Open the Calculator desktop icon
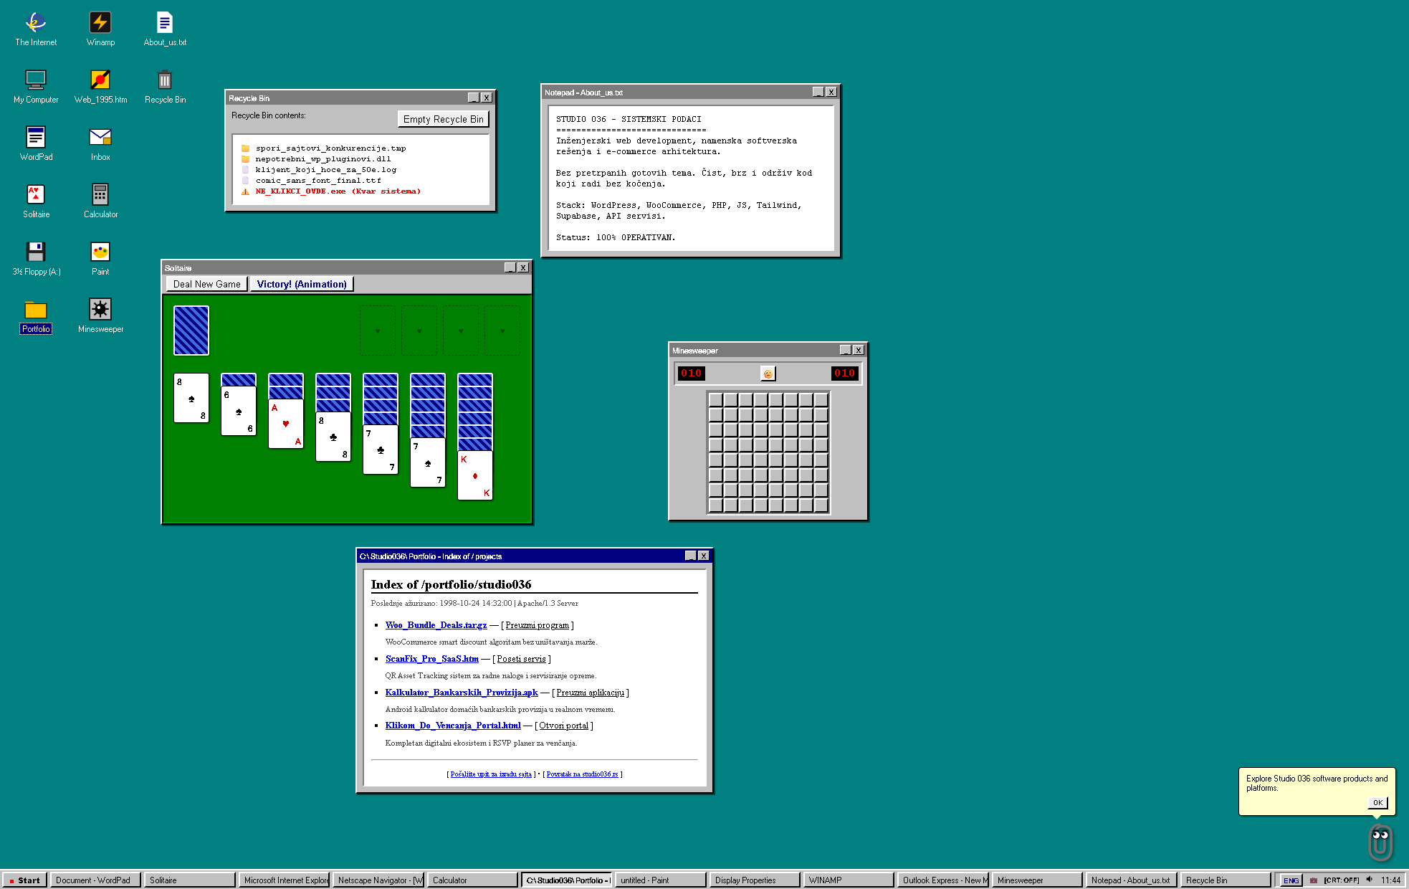Viewport: 1409px width, 889px height. (100, 201)
